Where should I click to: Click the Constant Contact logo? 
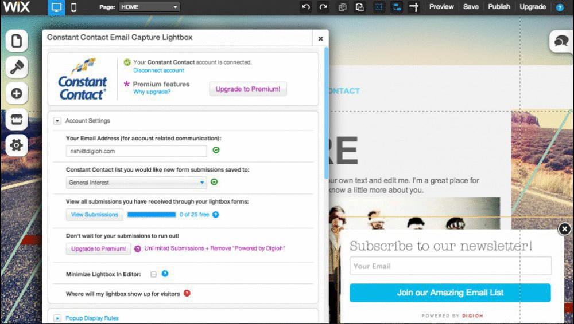point(82,79)
